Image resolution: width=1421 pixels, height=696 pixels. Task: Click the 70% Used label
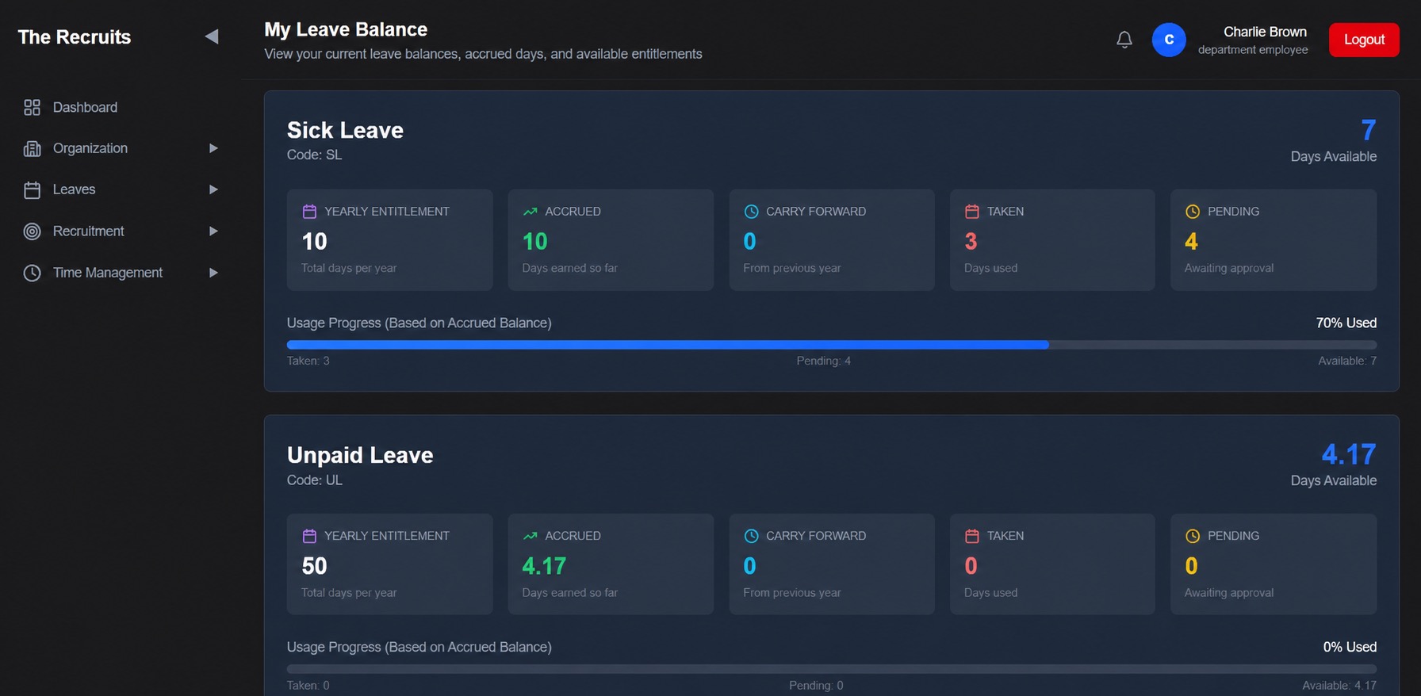(x=1346, y=323)
